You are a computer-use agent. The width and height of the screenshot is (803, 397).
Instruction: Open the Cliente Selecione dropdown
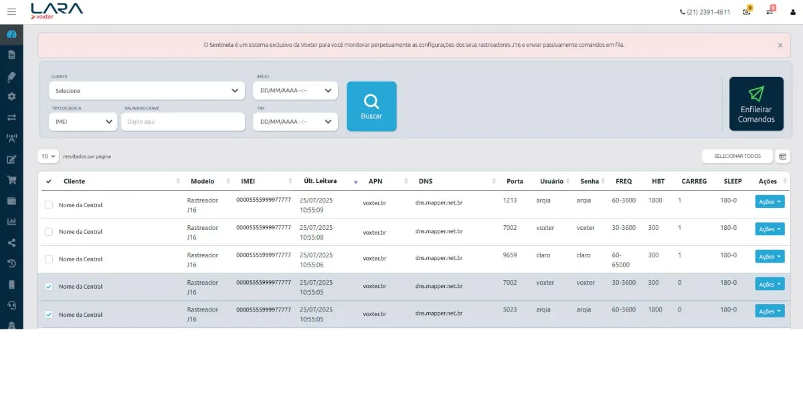147,90
